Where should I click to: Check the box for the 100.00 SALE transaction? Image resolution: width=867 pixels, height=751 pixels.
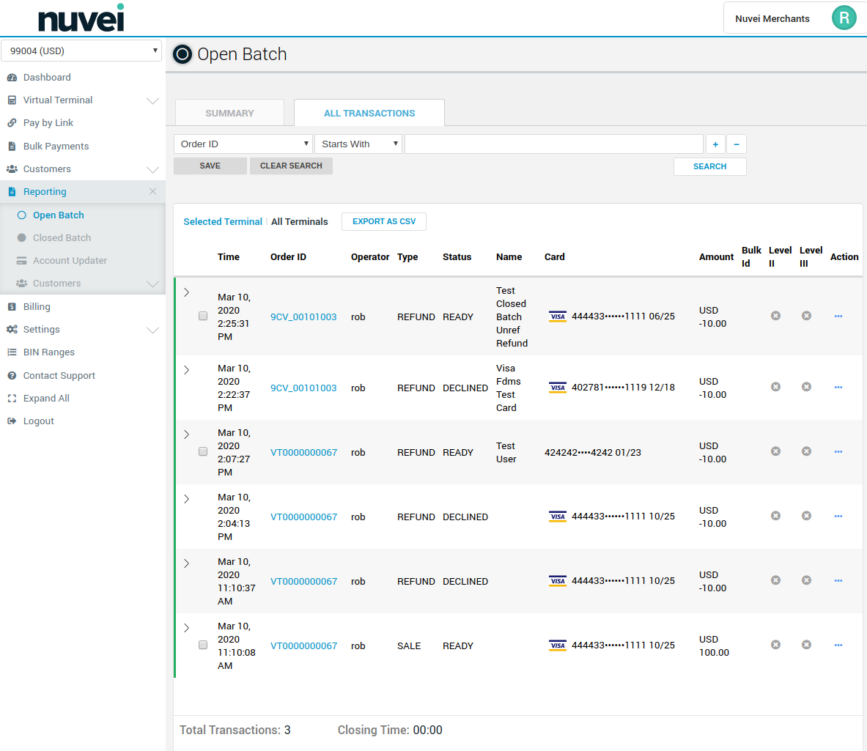pyautogui.click(x=203, y=645)
